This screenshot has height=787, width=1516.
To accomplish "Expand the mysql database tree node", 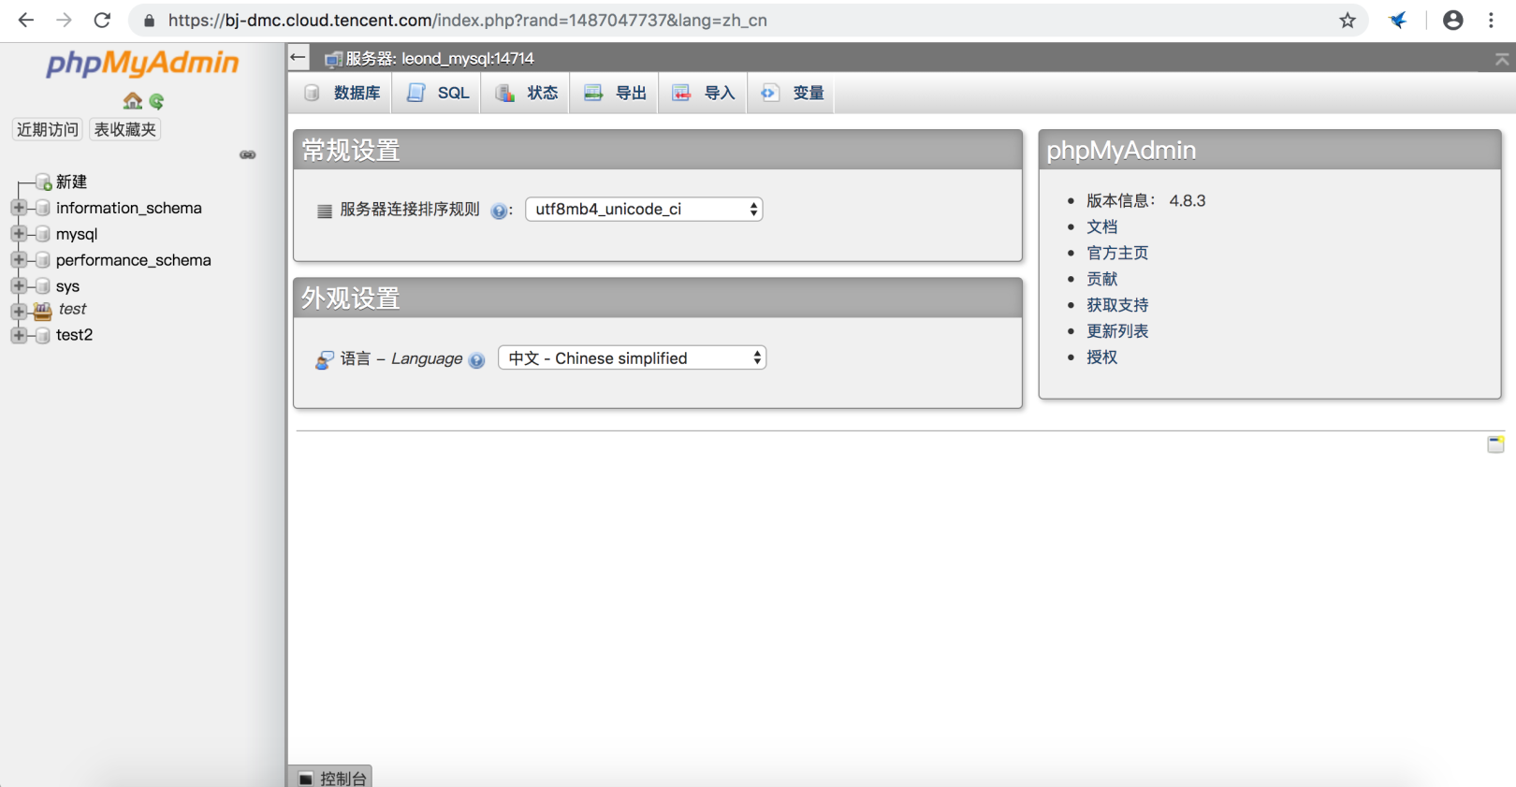I will pos(19,234).
